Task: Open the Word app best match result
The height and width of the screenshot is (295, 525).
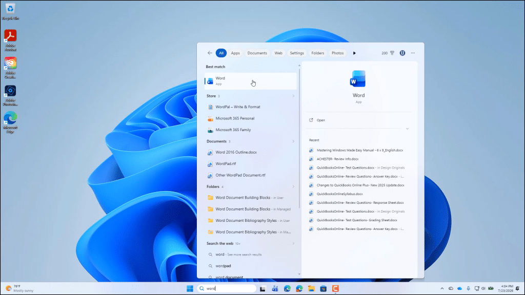Action: (250, 81)
